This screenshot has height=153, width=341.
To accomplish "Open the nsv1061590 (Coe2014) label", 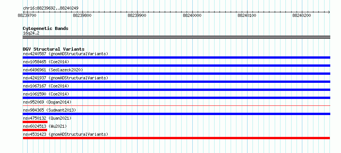I will (x=46, y=94).
